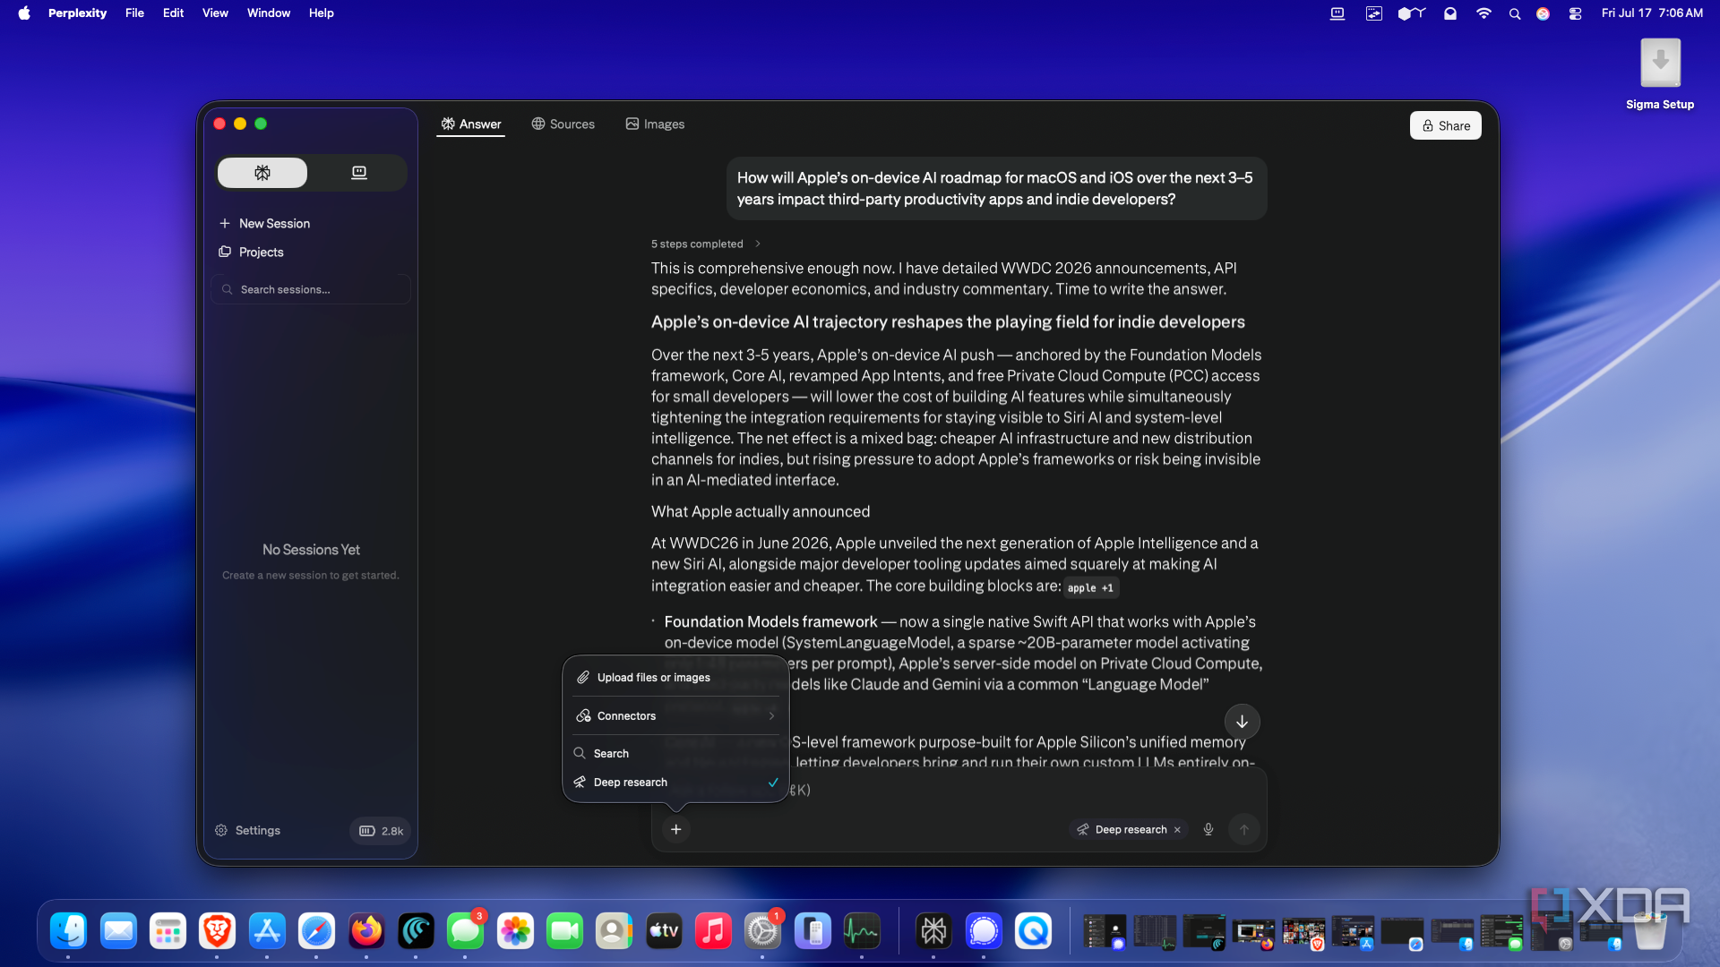Open Sigma Setup desktop icon
Image resolution: width=1720 pixels, height=967 pixels.
pos(1660,74)
